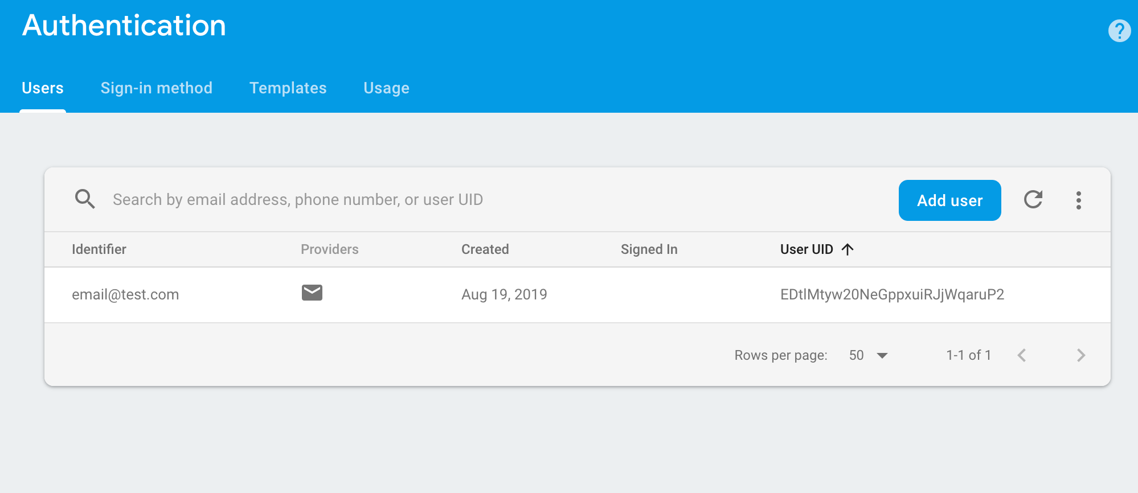The image size is (1138, 493).
Task: Go to the next page chevron
Action: 1080,355
